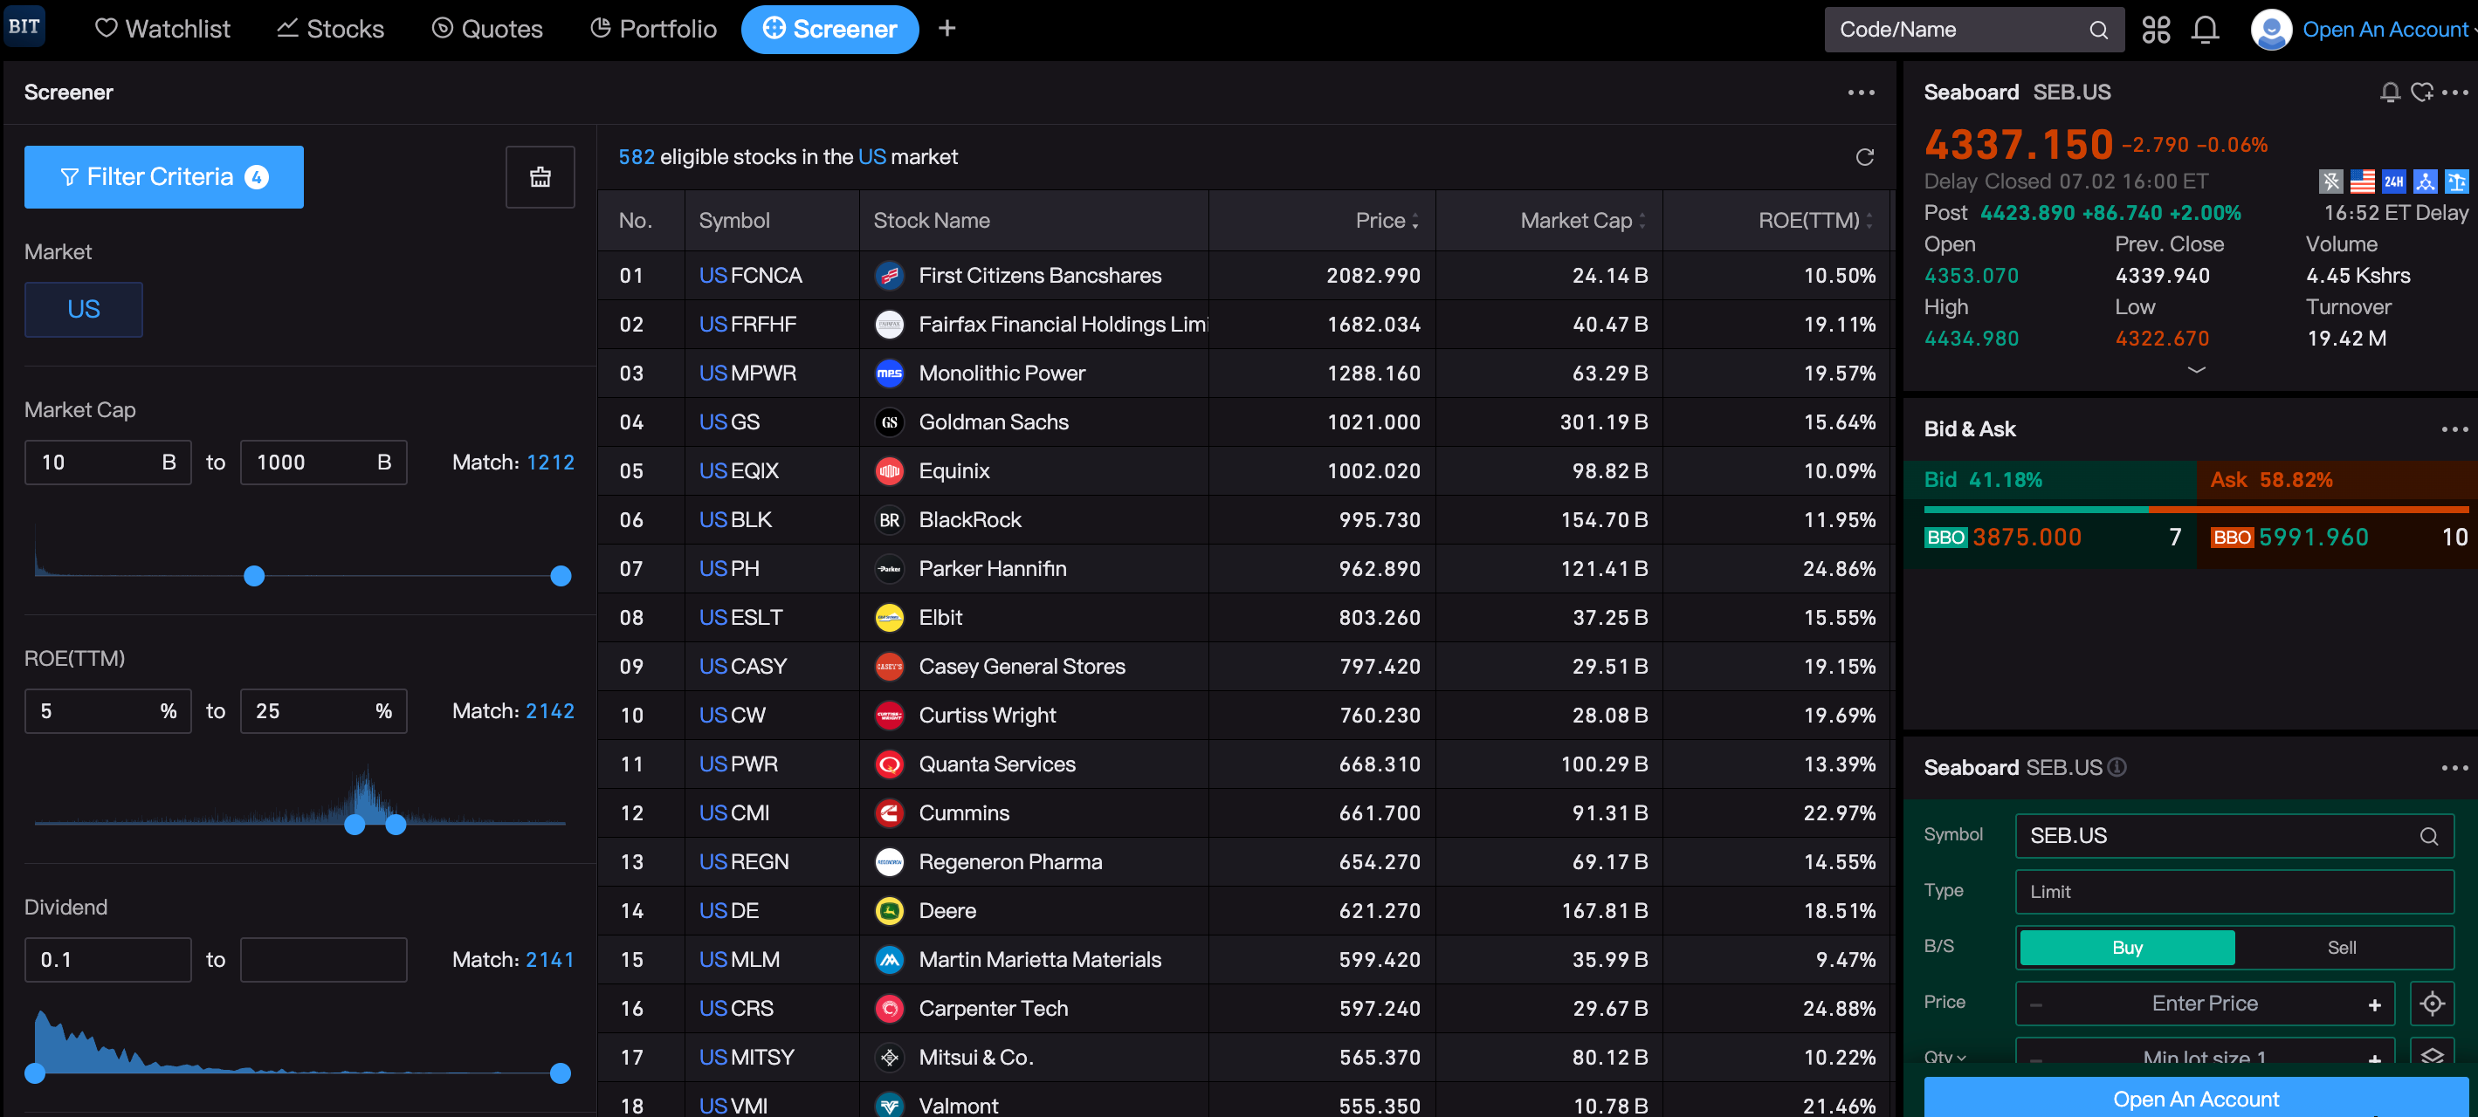This screenshot has width=2478, height=1117.
Task: Add a new tab with plus icon
Action: click(x=946, y=29)
